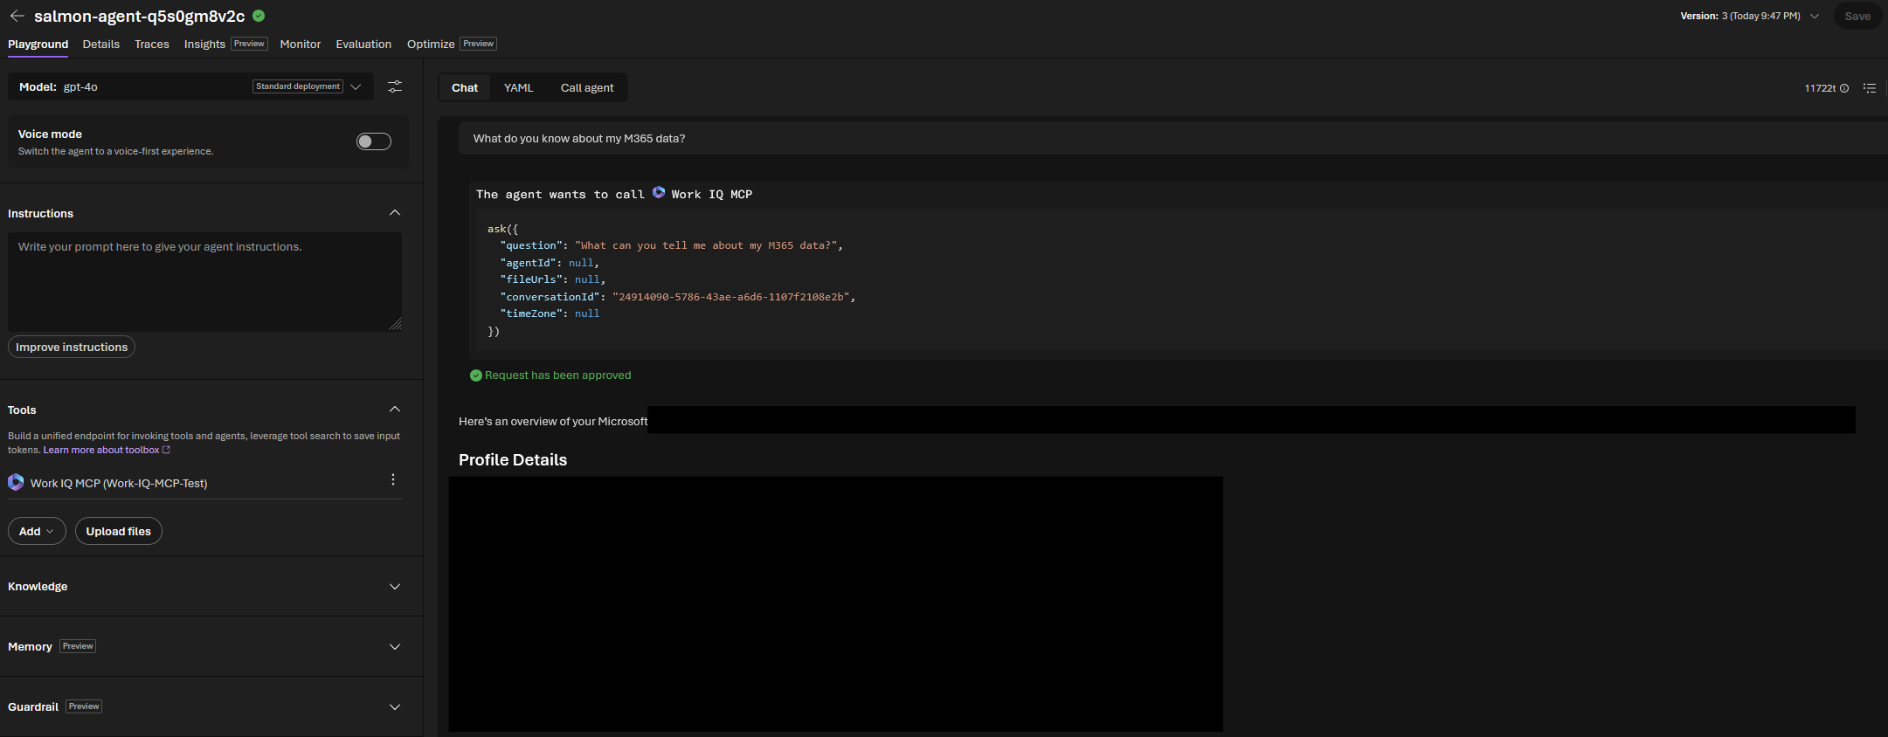Click the 'Profile Details' heading
This screenshot has width=1888, height=737.
coord(513,460)
